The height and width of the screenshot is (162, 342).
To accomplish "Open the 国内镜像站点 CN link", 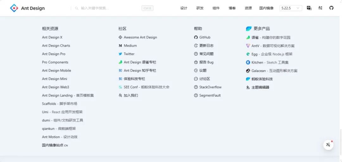I will [x=55, y=145].
